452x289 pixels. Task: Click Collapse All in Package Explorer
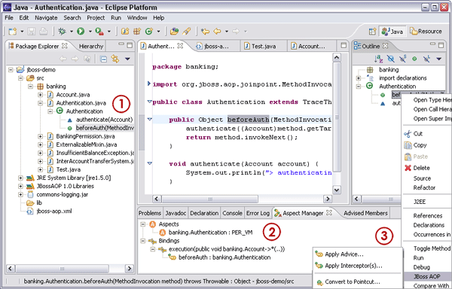coord(103,59)
